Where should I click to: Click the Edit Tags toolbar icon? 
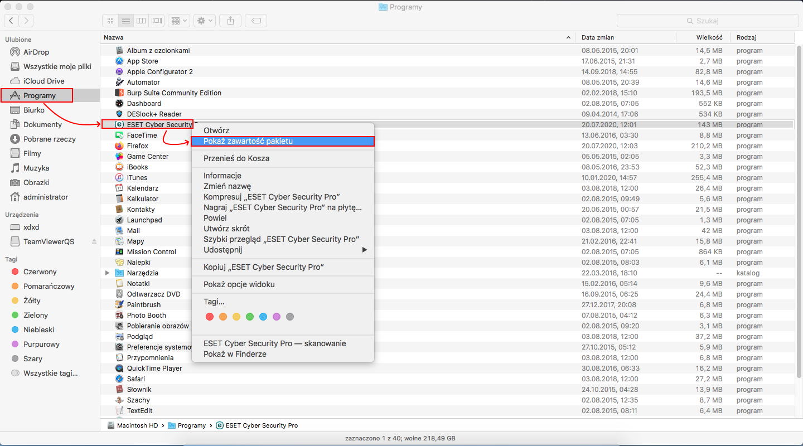tap(256, 21)
